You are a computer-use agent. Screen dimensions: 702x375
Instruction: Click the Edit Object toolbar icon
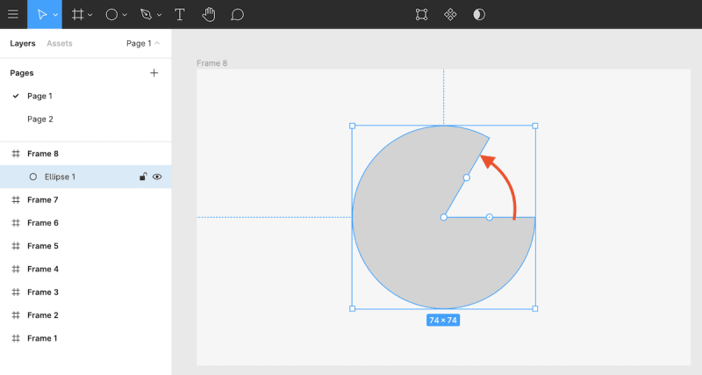coord(421,14)
